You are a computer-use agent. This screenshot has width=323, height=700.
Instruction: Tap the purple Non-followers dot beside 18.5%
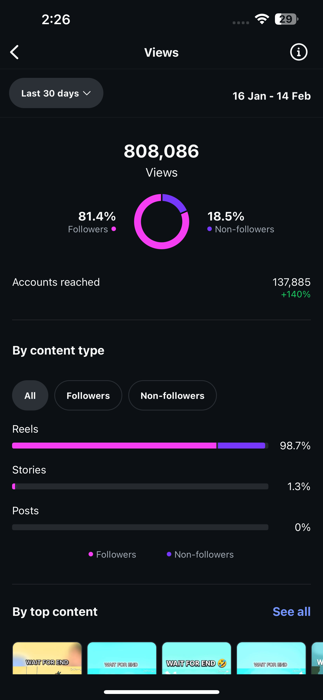(209, 229)
